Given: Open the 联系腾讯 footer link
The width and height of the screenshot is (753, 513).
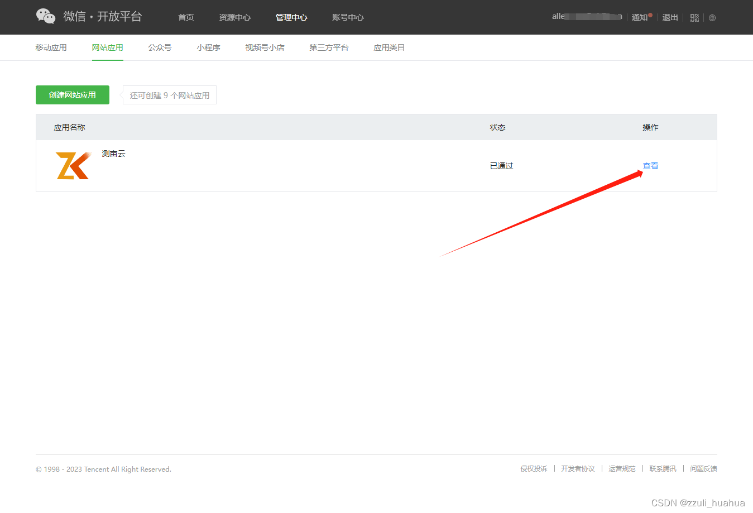Looking at the screenshot, I should (663, 469).
